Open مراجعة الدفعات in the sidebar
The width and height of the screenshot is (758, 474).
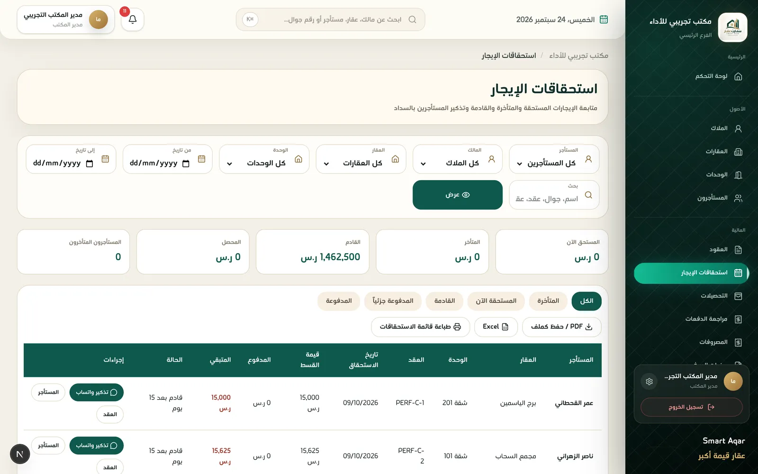pos(691,319)
